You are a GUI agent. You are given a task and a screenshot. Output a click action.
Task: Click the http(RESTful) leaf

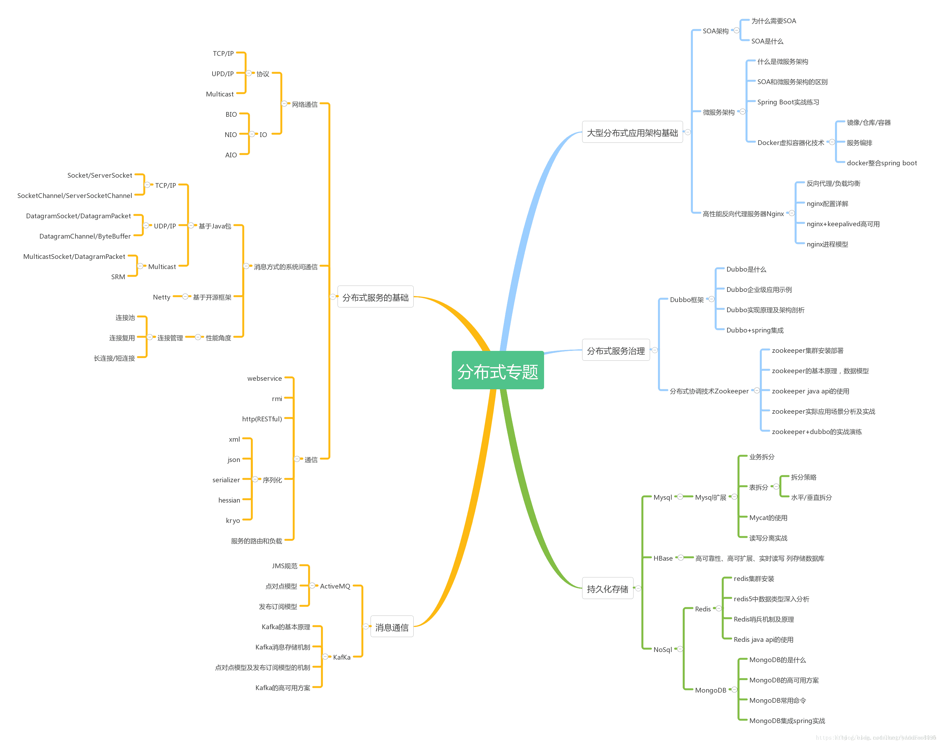coord(262,418)
